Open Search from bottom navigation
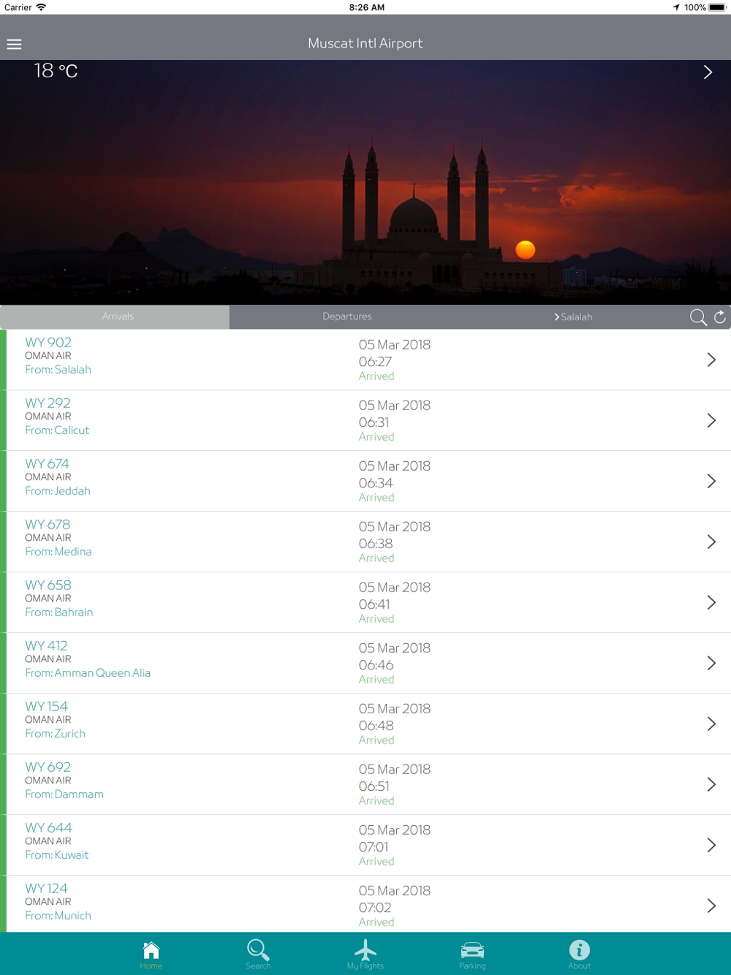 click(x=258, y=954)
